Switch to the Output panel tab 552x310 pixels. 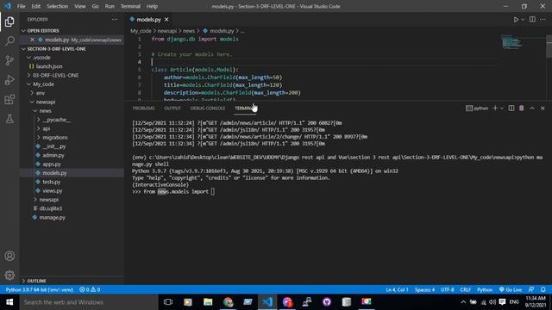[172, 108]
